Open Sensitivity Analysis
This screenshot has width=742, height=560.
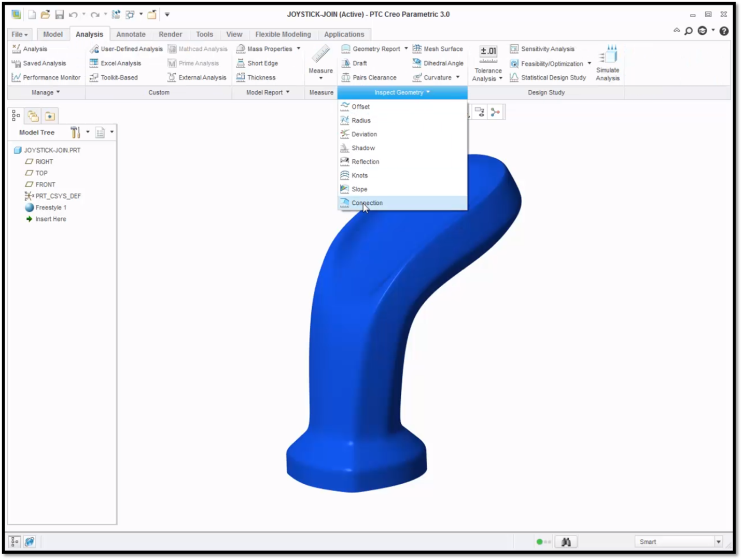pyautogui.click(x=542, y=49)
